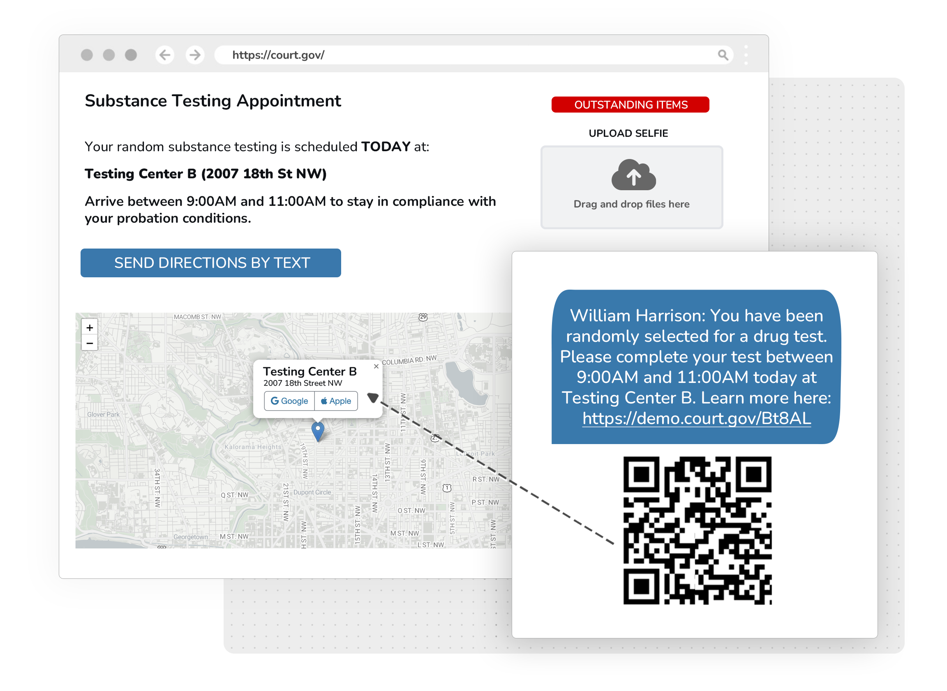
Task: Zoom out on the map
Action: click(x=90, y=343)
